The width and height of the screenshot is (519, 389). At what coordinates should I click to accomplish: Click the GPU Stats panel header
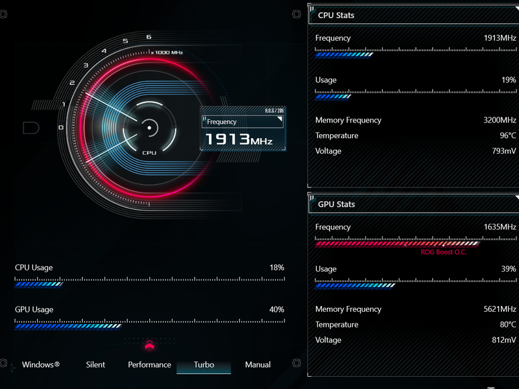[x=414, y=204]
